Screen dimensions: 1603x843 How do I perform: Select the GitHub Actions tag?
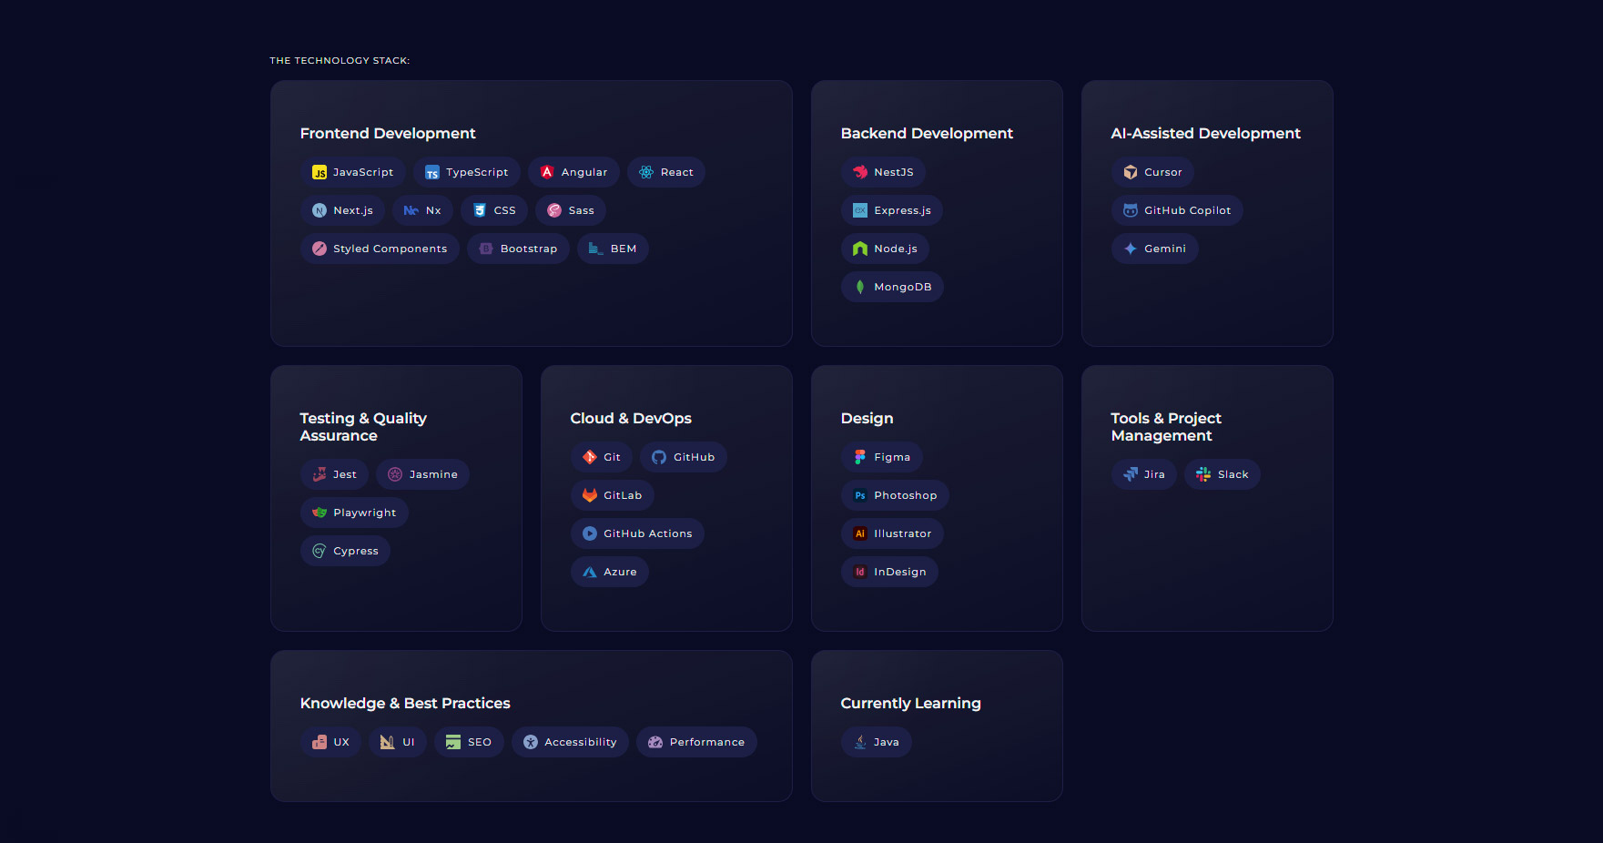[637, 533]
